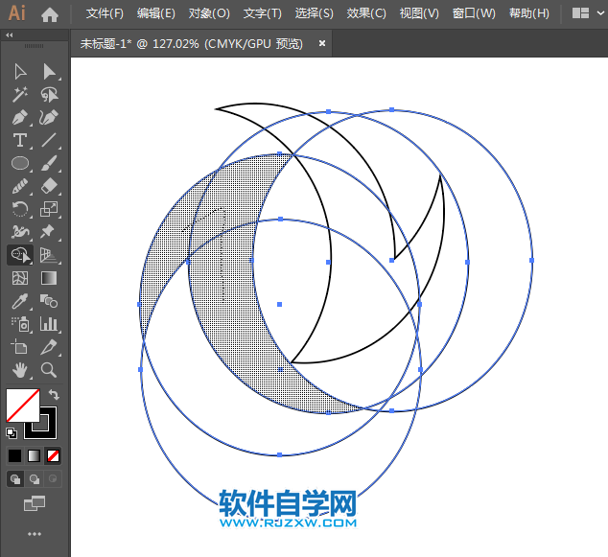Open the 文件(F) menu
The width and height of the screenshot is (608, 557).
coord(105,13)
